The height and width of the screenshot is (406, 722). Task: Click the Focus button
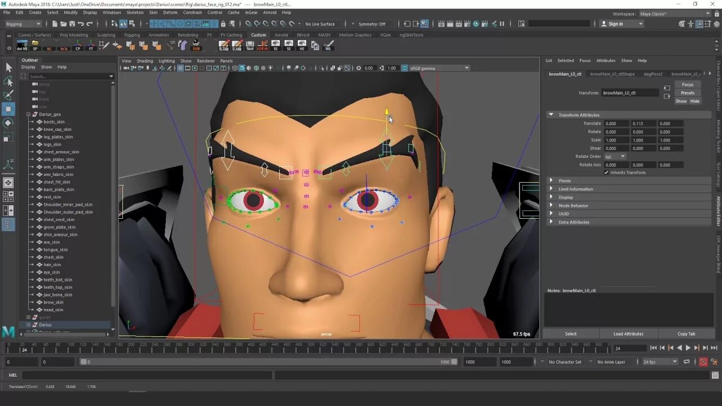688,85
